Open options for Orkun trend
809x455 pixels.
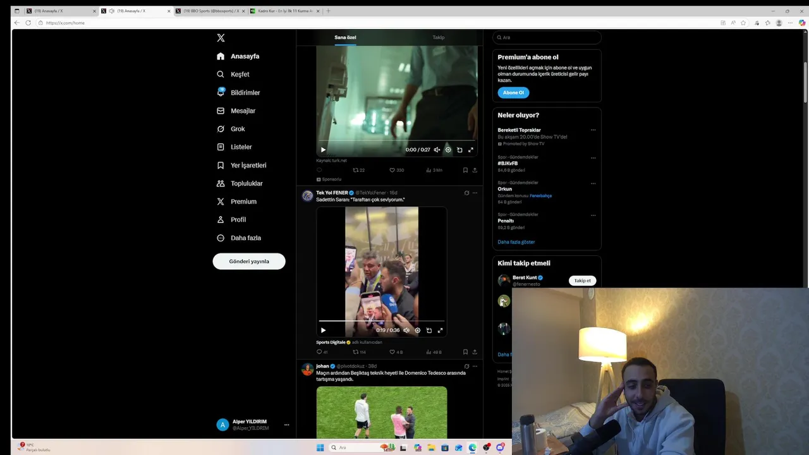pyautogui.click(x=593, y=183)
